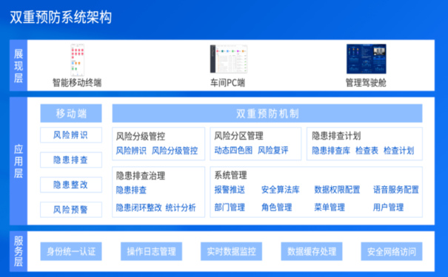448x277 pixels.
Task: Click the 双重预防机制 header bar
Action: (267, 114)
